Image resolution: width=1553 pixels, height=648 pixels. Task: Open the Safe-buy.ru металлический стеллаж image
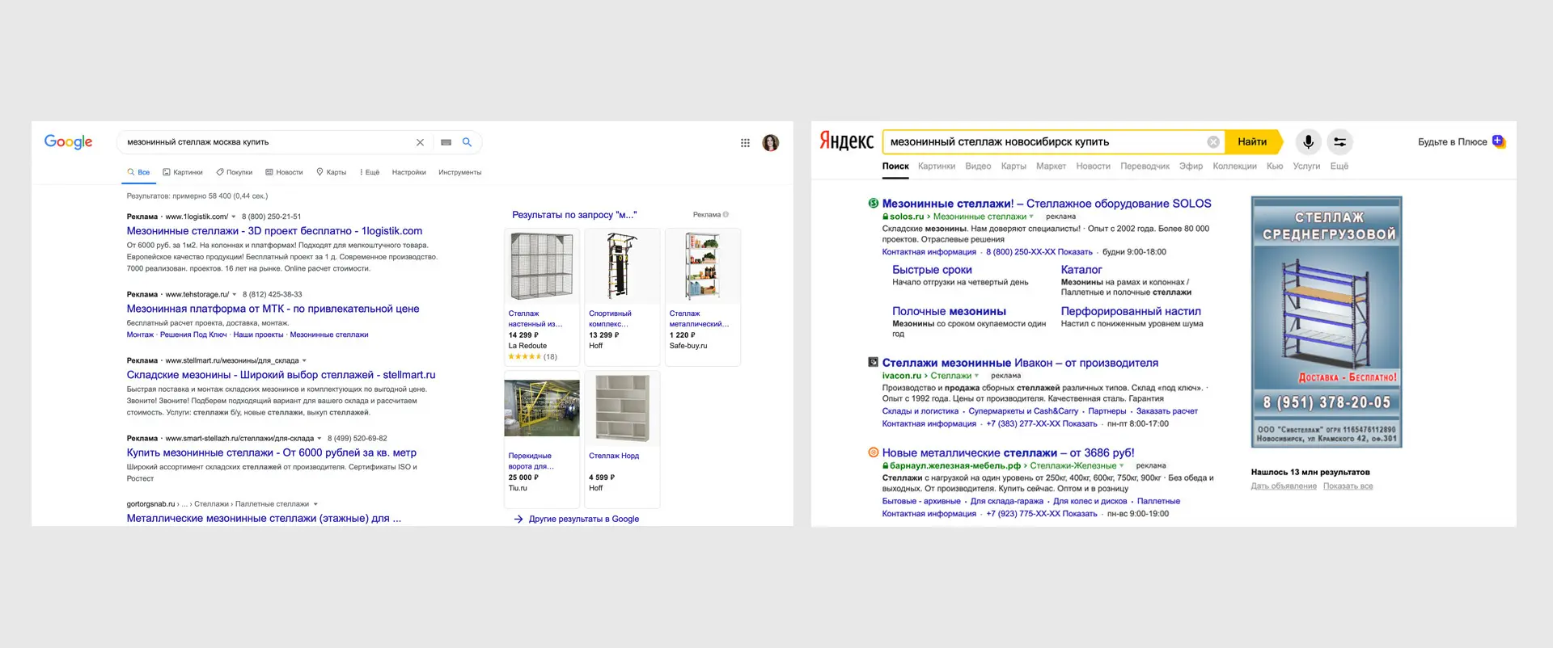[x=702, y=266]
